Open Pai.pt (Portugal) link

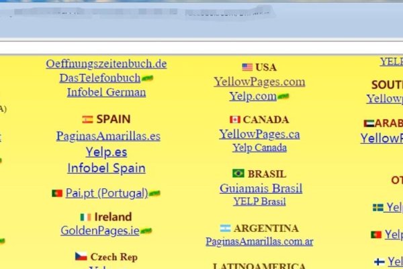(x=106, y=193)
